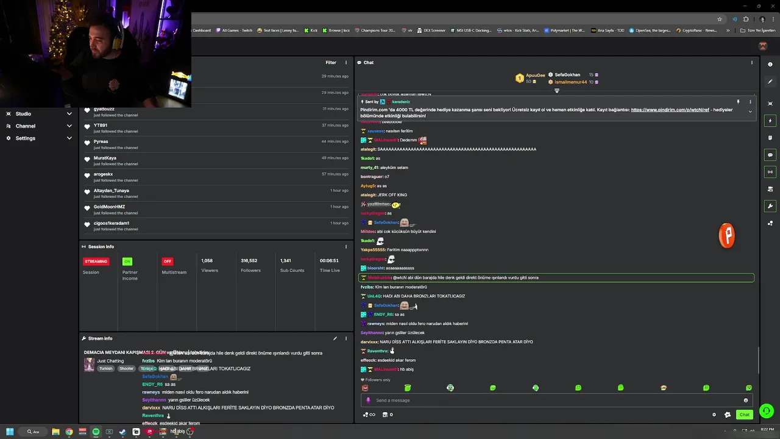Bookmark this page with the star icon

pos(720,19)
